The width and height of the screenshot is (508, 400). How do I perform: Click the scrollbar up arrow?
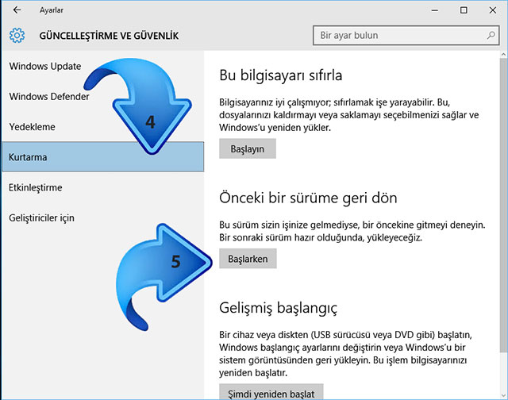pyautogui.click(x=503, y=55)
